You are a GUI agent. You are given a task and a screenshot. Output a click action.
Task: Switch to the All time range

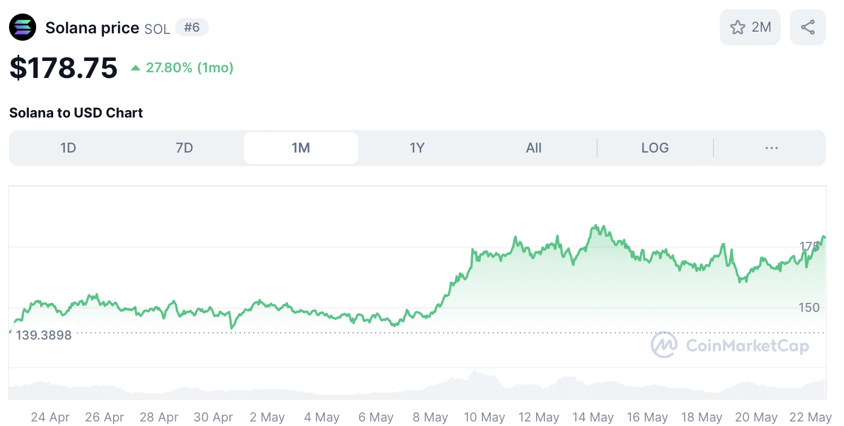click(533, 148)
